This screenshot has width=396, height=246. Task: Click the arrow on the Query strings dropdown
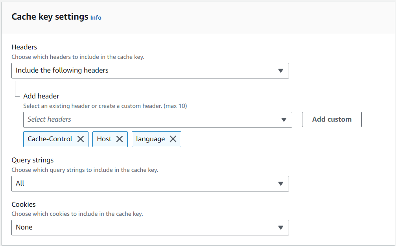[x=281, y=183]
